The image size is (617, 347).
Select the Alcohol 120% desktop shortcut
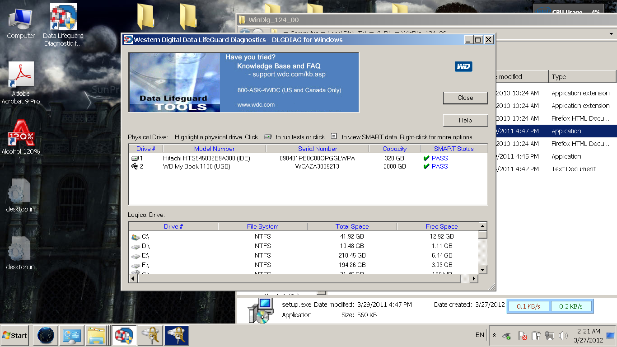click(x=21, y=137)
